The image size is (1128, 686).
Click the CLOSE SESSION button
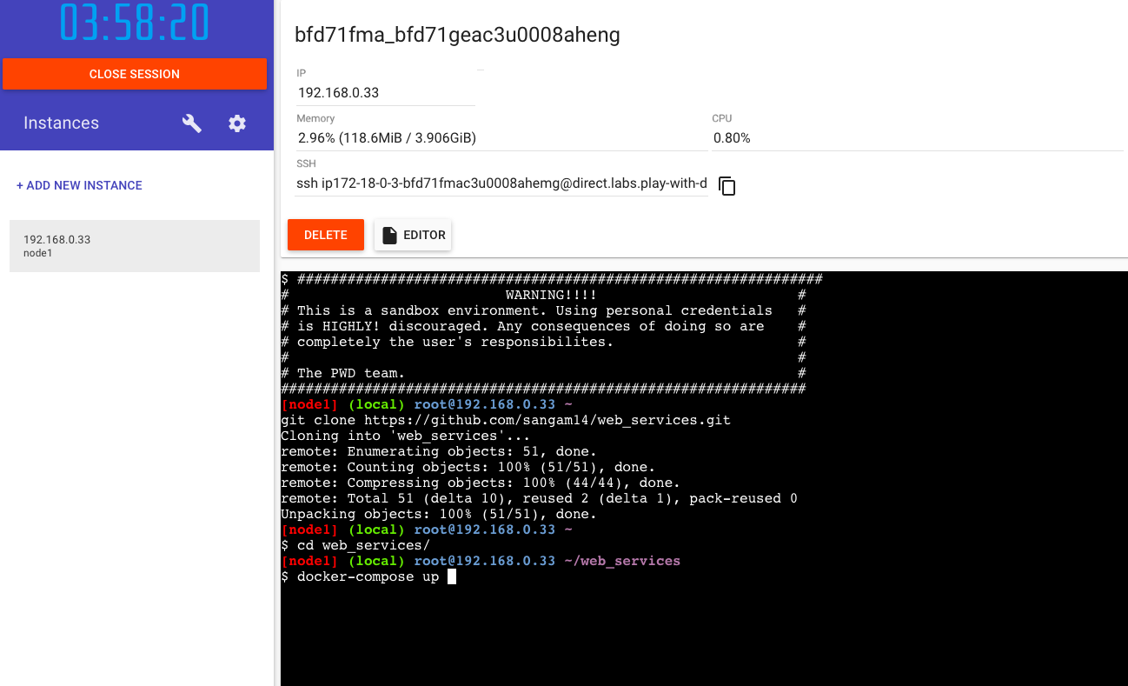point(135,74)
